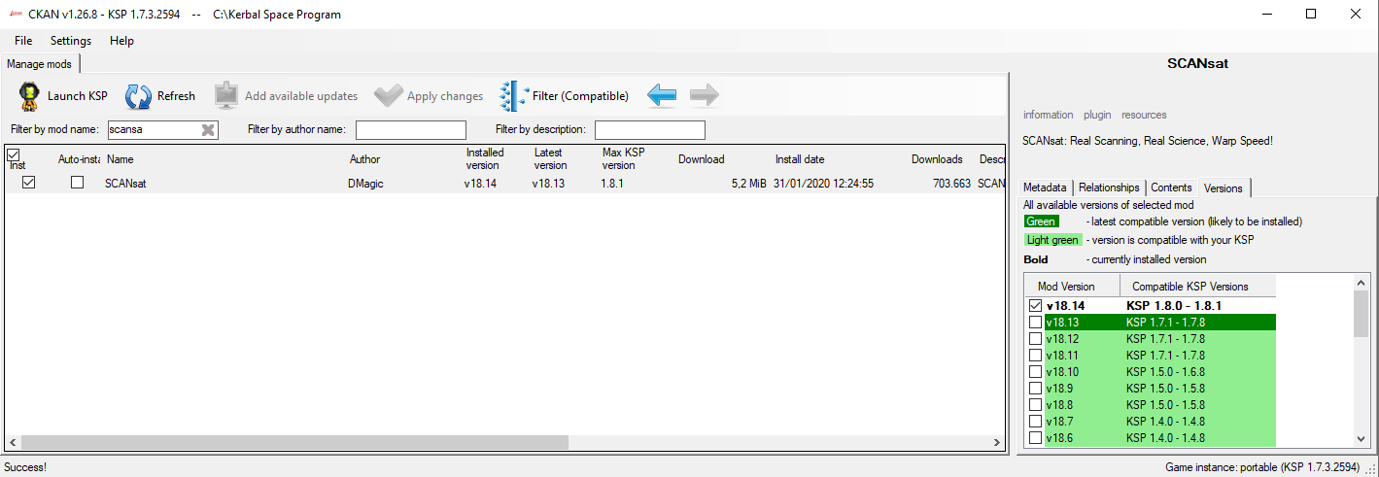The image size is (1379, 477).
Task: Click author DMagic in SCANsat row
Action: (365, 183)
